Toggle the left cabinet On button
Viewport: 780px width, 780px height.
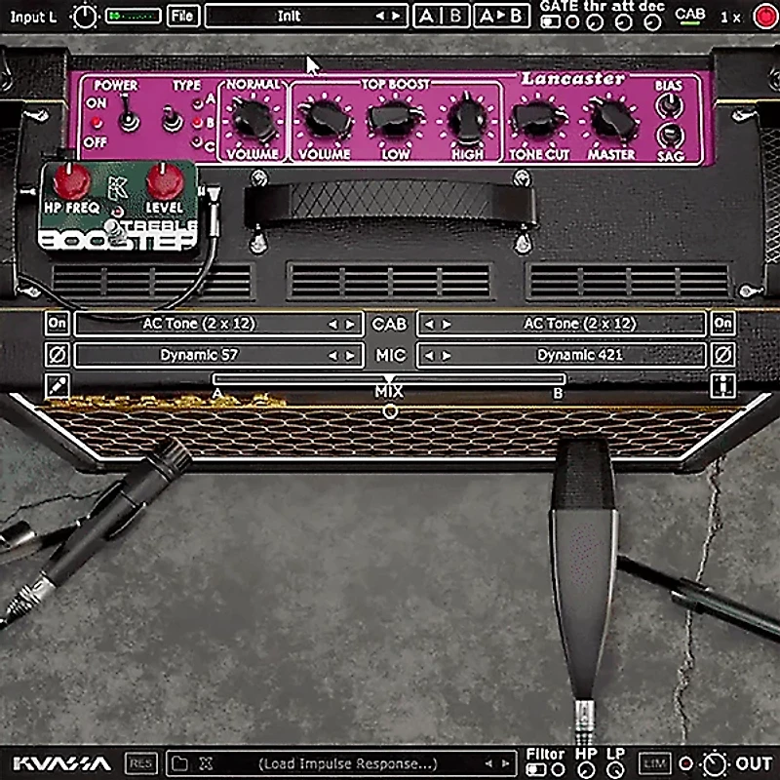point(58,324)
